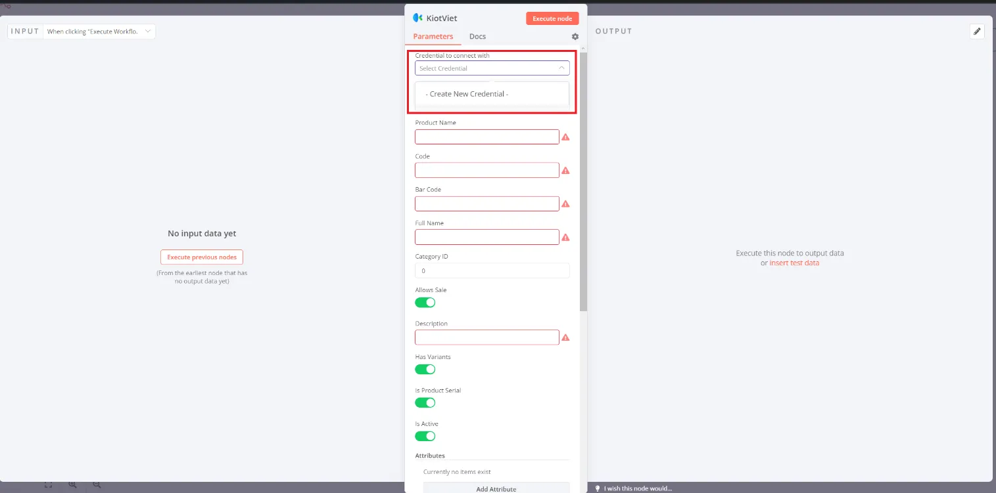996x493 pixels.
Task: Turn off Has Variants switch
Action: tap(425, 370)
